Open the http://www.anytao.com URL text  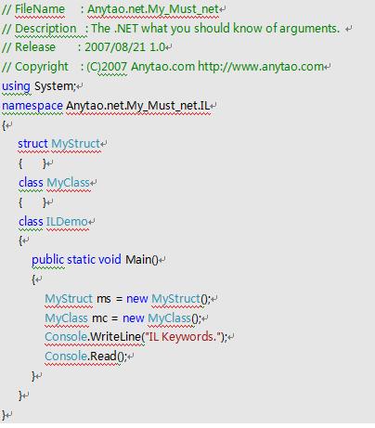pos(261,67)
